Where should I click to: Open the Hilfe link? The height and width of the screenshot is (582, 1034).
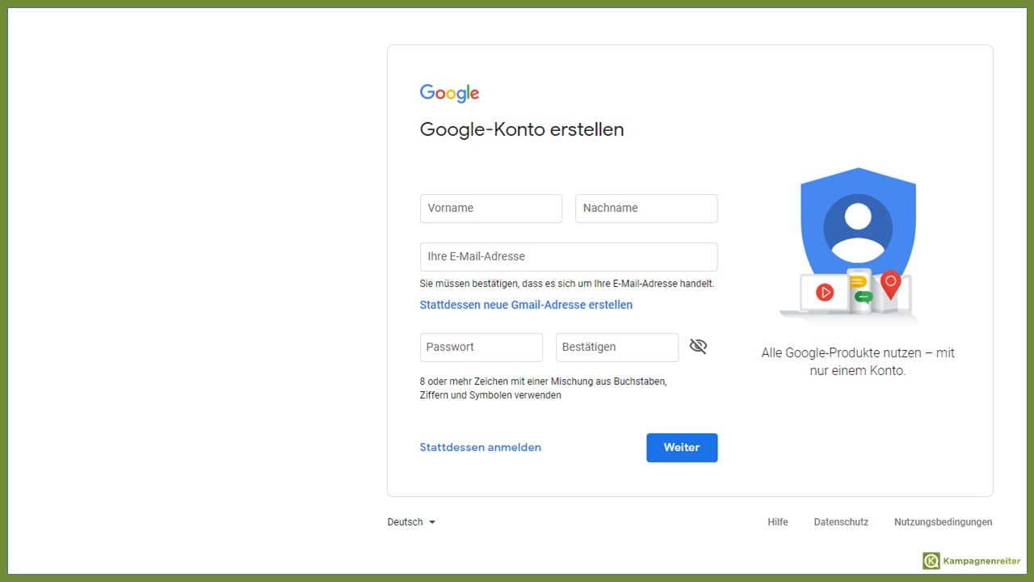(778, 522)
